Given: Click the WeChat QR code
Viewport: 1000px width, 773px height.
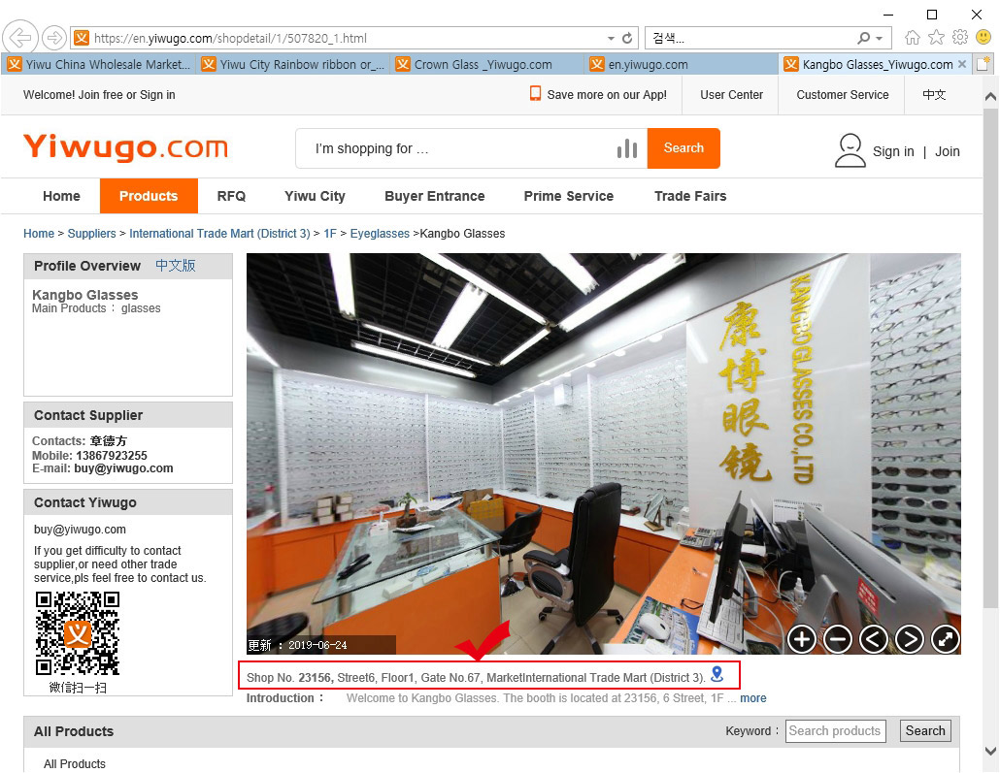Looking at the screenshot, I should pos(77,632).
